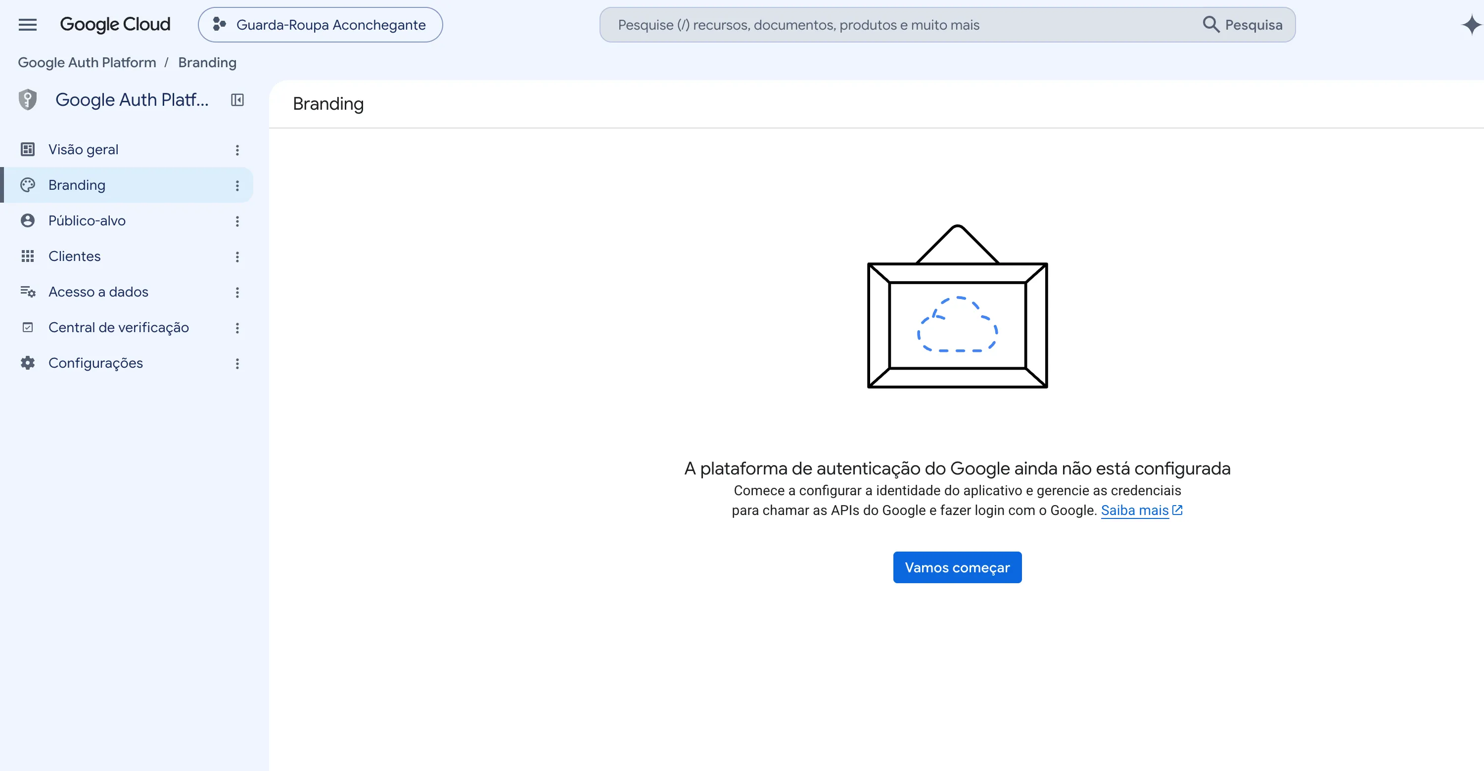Viewport: 1484px width, 771px height.
Task: Click the Vamos começar button
Action: point(958,567)
